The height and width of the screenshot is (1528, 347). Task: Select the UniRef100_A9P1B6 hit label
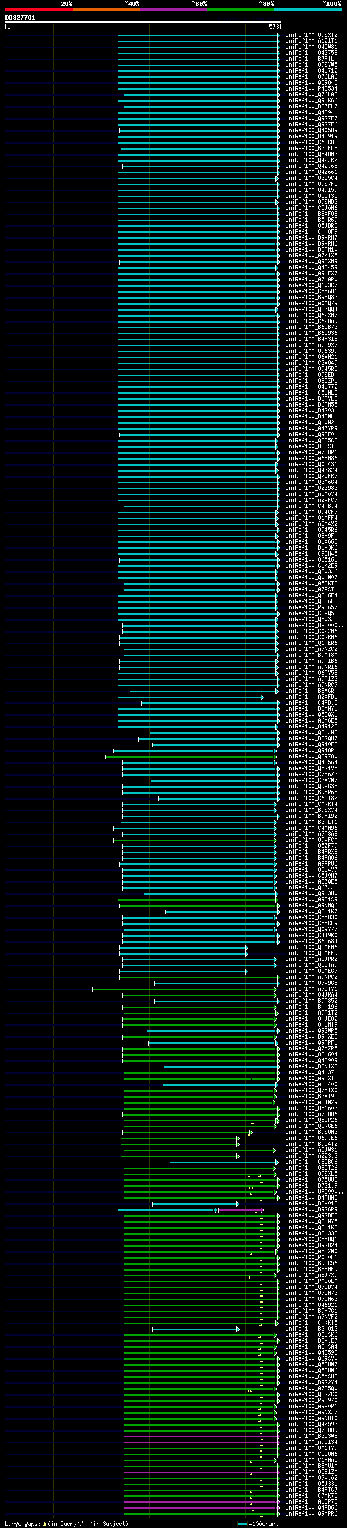(x=311, y=661)
